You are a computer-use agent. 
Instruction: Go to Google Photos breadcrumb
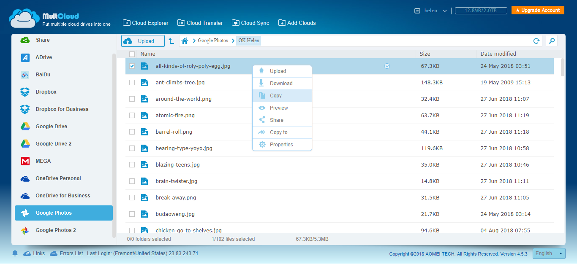[x=213, y=40]
